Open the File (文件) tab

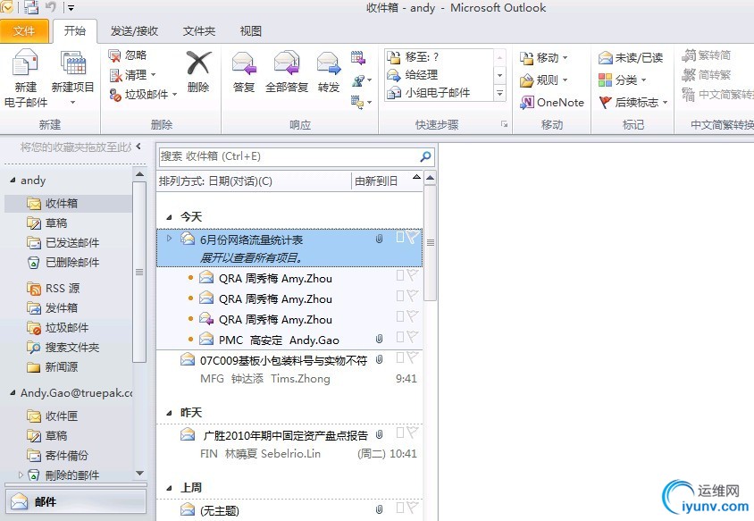24,31
